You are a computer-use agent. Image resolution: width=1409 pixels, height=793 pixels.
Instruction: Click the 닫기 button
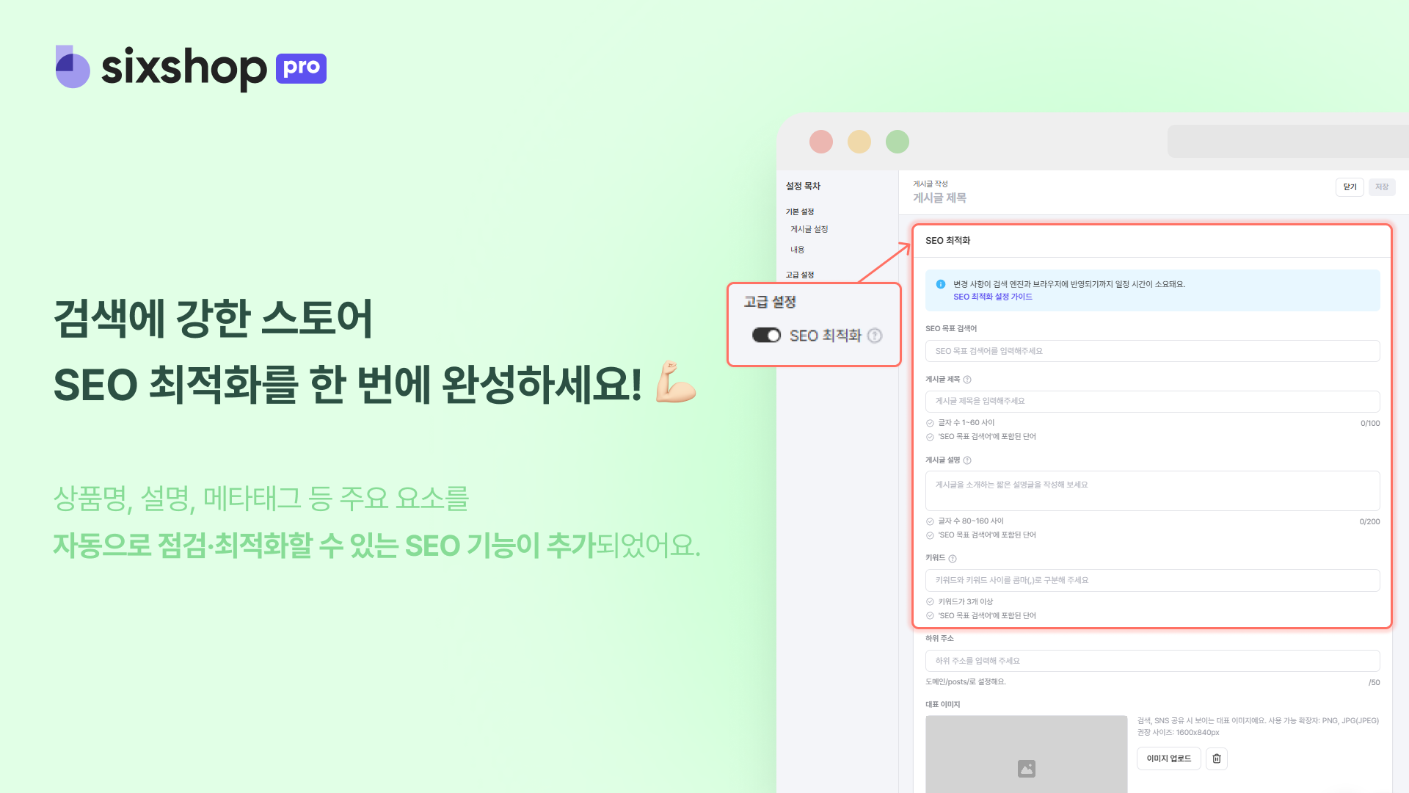pos(1350,187)
